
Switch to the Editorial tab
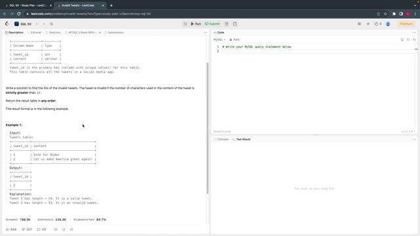pyautogui.click(x=34, y=32)
